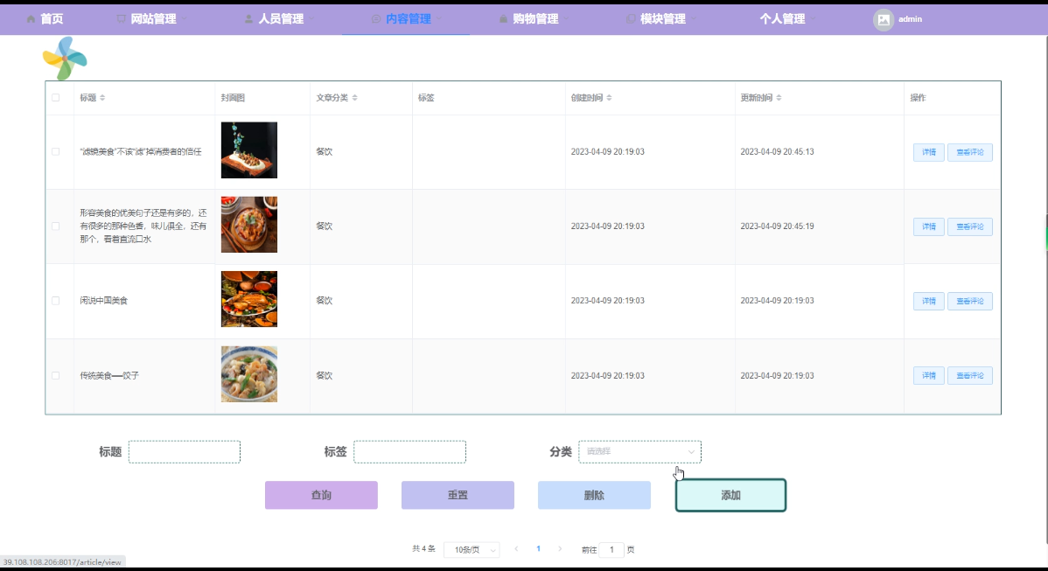Expand the 人员管理 menu
1048x571 pixels.
[x=281, y=18]
